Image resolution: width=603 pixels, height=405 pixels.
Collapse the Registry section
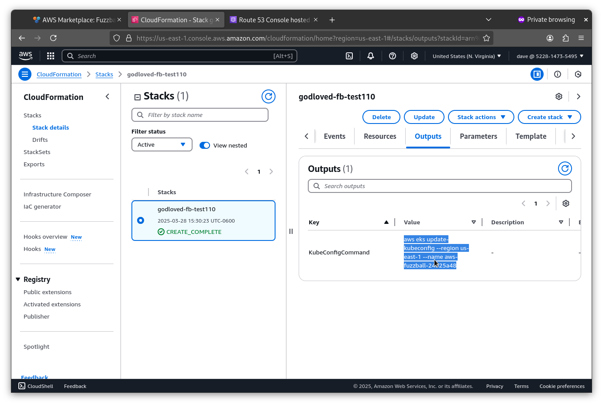pos(18,279)
